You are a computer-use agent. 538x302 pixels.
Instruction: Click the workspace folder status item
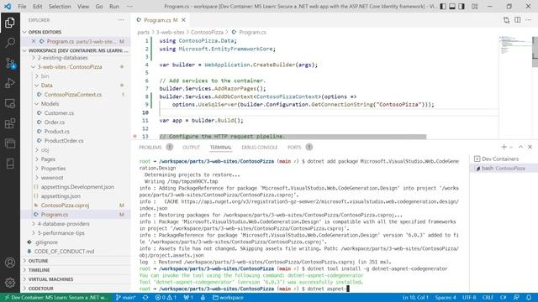pyautogui.click(x=228, y=298)
